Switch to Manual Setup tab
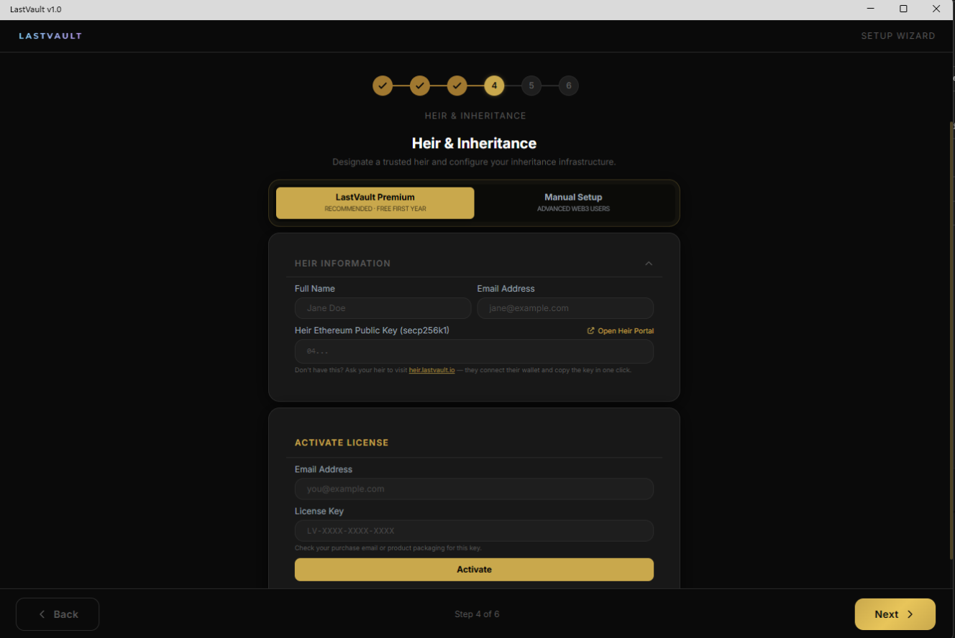The width and height of the screenshot is (955, 638). click(x=573, y=203)
